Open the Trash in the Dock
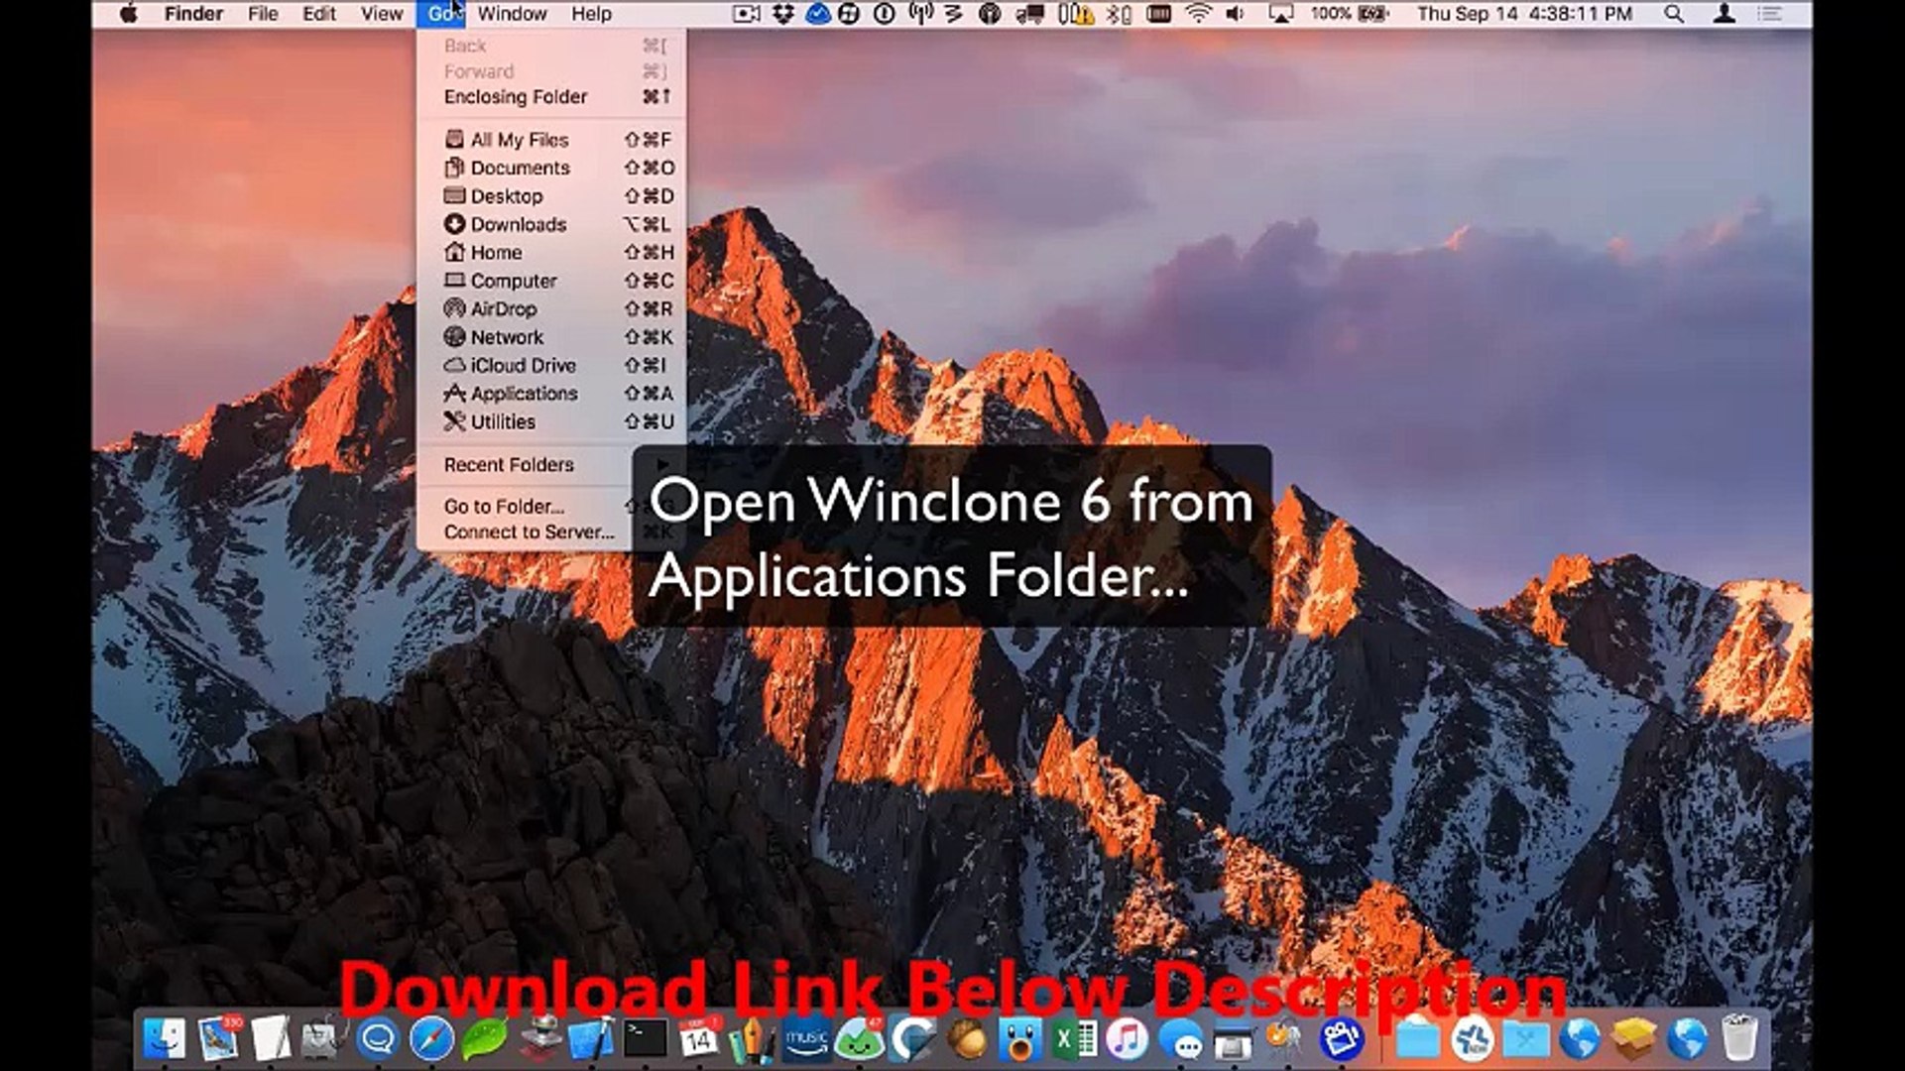1905x1071 pixels. (1738, 1039)
